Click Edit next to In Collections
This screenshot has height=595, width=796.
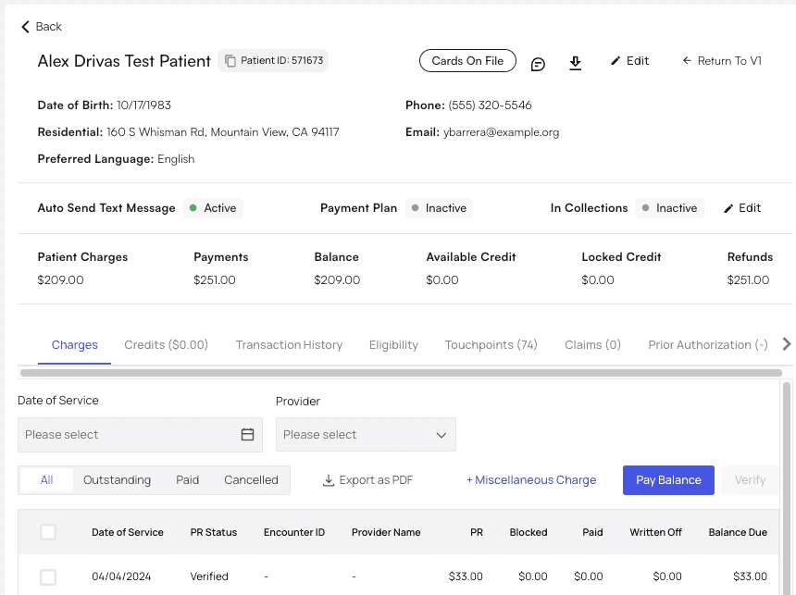(741, 208)
